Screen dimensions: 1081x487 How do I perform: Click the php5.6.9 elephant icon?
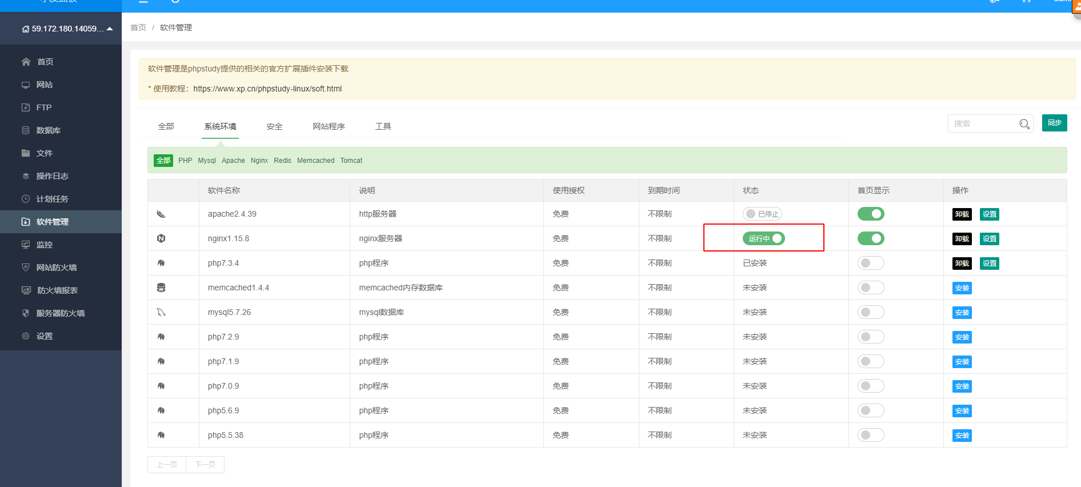coord(161,410)
